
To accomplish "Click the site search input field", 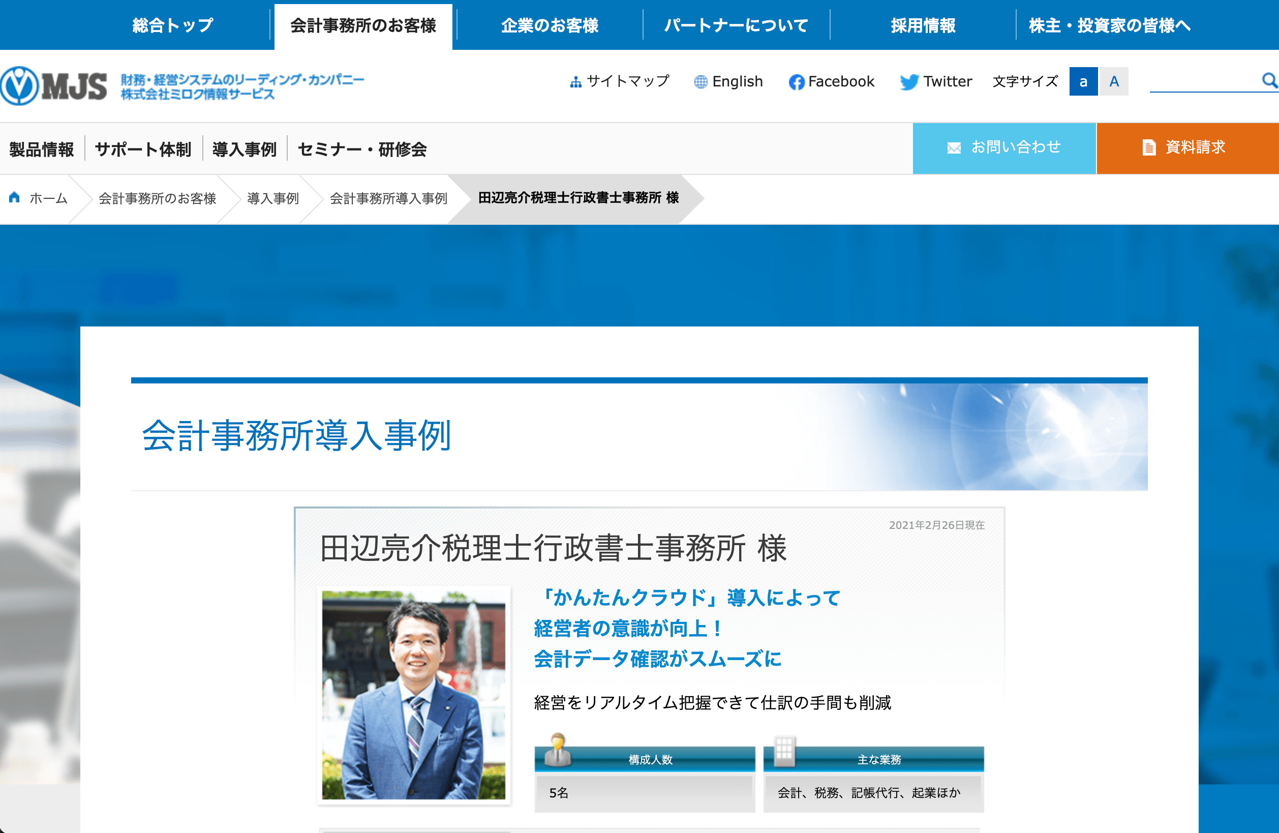I will pos(1204,81).
